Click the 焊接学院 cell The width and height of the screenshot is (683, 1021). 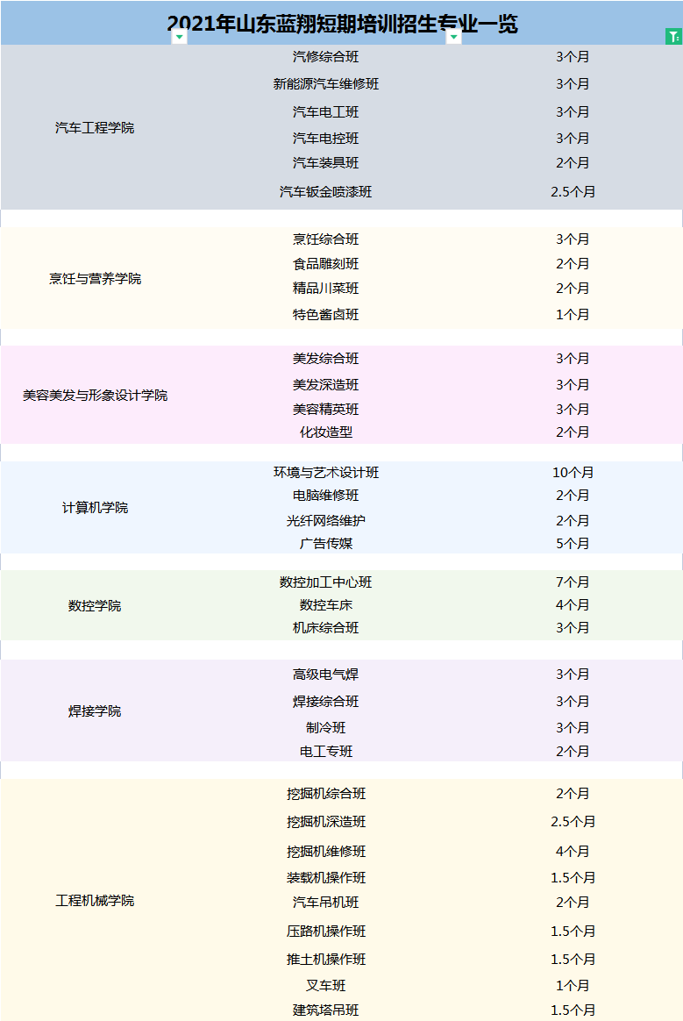(x=95, y=711)
